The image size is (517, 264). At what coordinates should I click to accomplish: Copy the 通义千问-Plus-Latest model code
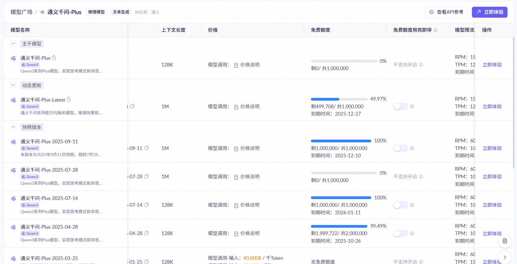[x=132, y=106]
